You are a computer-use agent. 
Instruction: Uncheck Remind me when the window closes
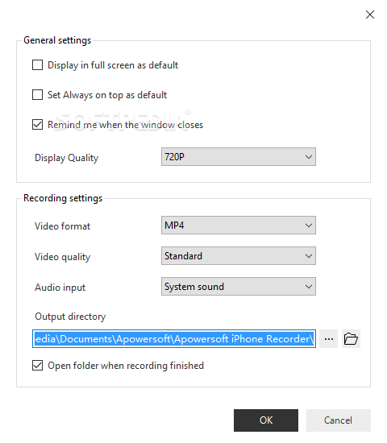coord(37,125)
